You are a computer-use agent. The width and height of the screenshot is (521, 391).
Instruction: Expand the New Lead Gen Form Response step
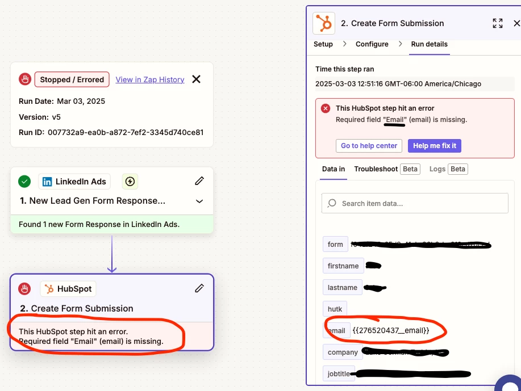coord(199,201)
